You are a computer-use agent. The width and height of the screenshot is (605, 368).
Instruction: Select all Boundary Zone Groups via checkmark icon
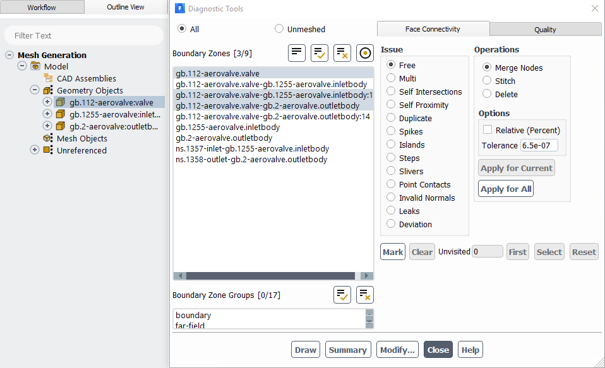[342, 294]
